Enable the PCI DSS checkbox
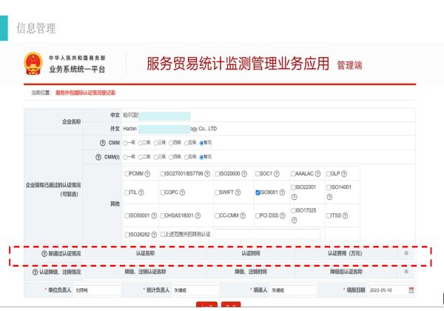This screenshot has width=444, height=311. point(257,215)
